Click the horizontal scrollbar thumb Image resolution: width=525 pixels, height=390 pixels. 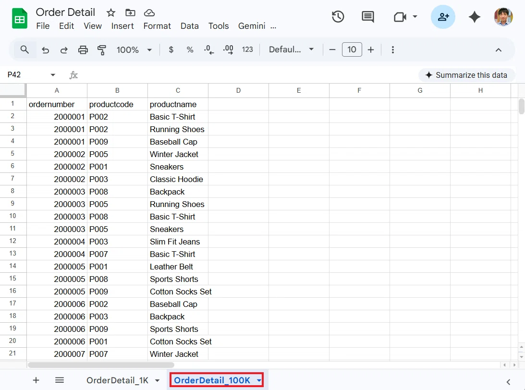click(x=101, y=365)
